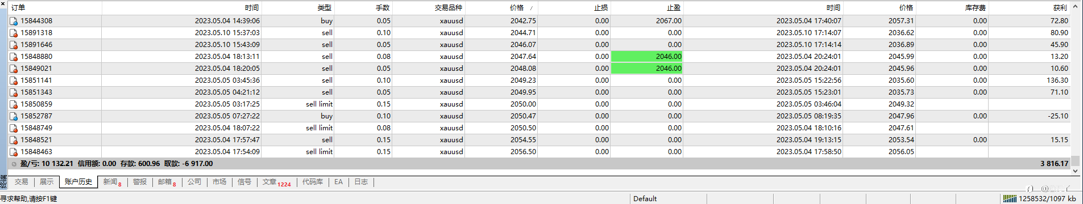
Task: Switch to the 交易 tab
Action: point(22,182)
